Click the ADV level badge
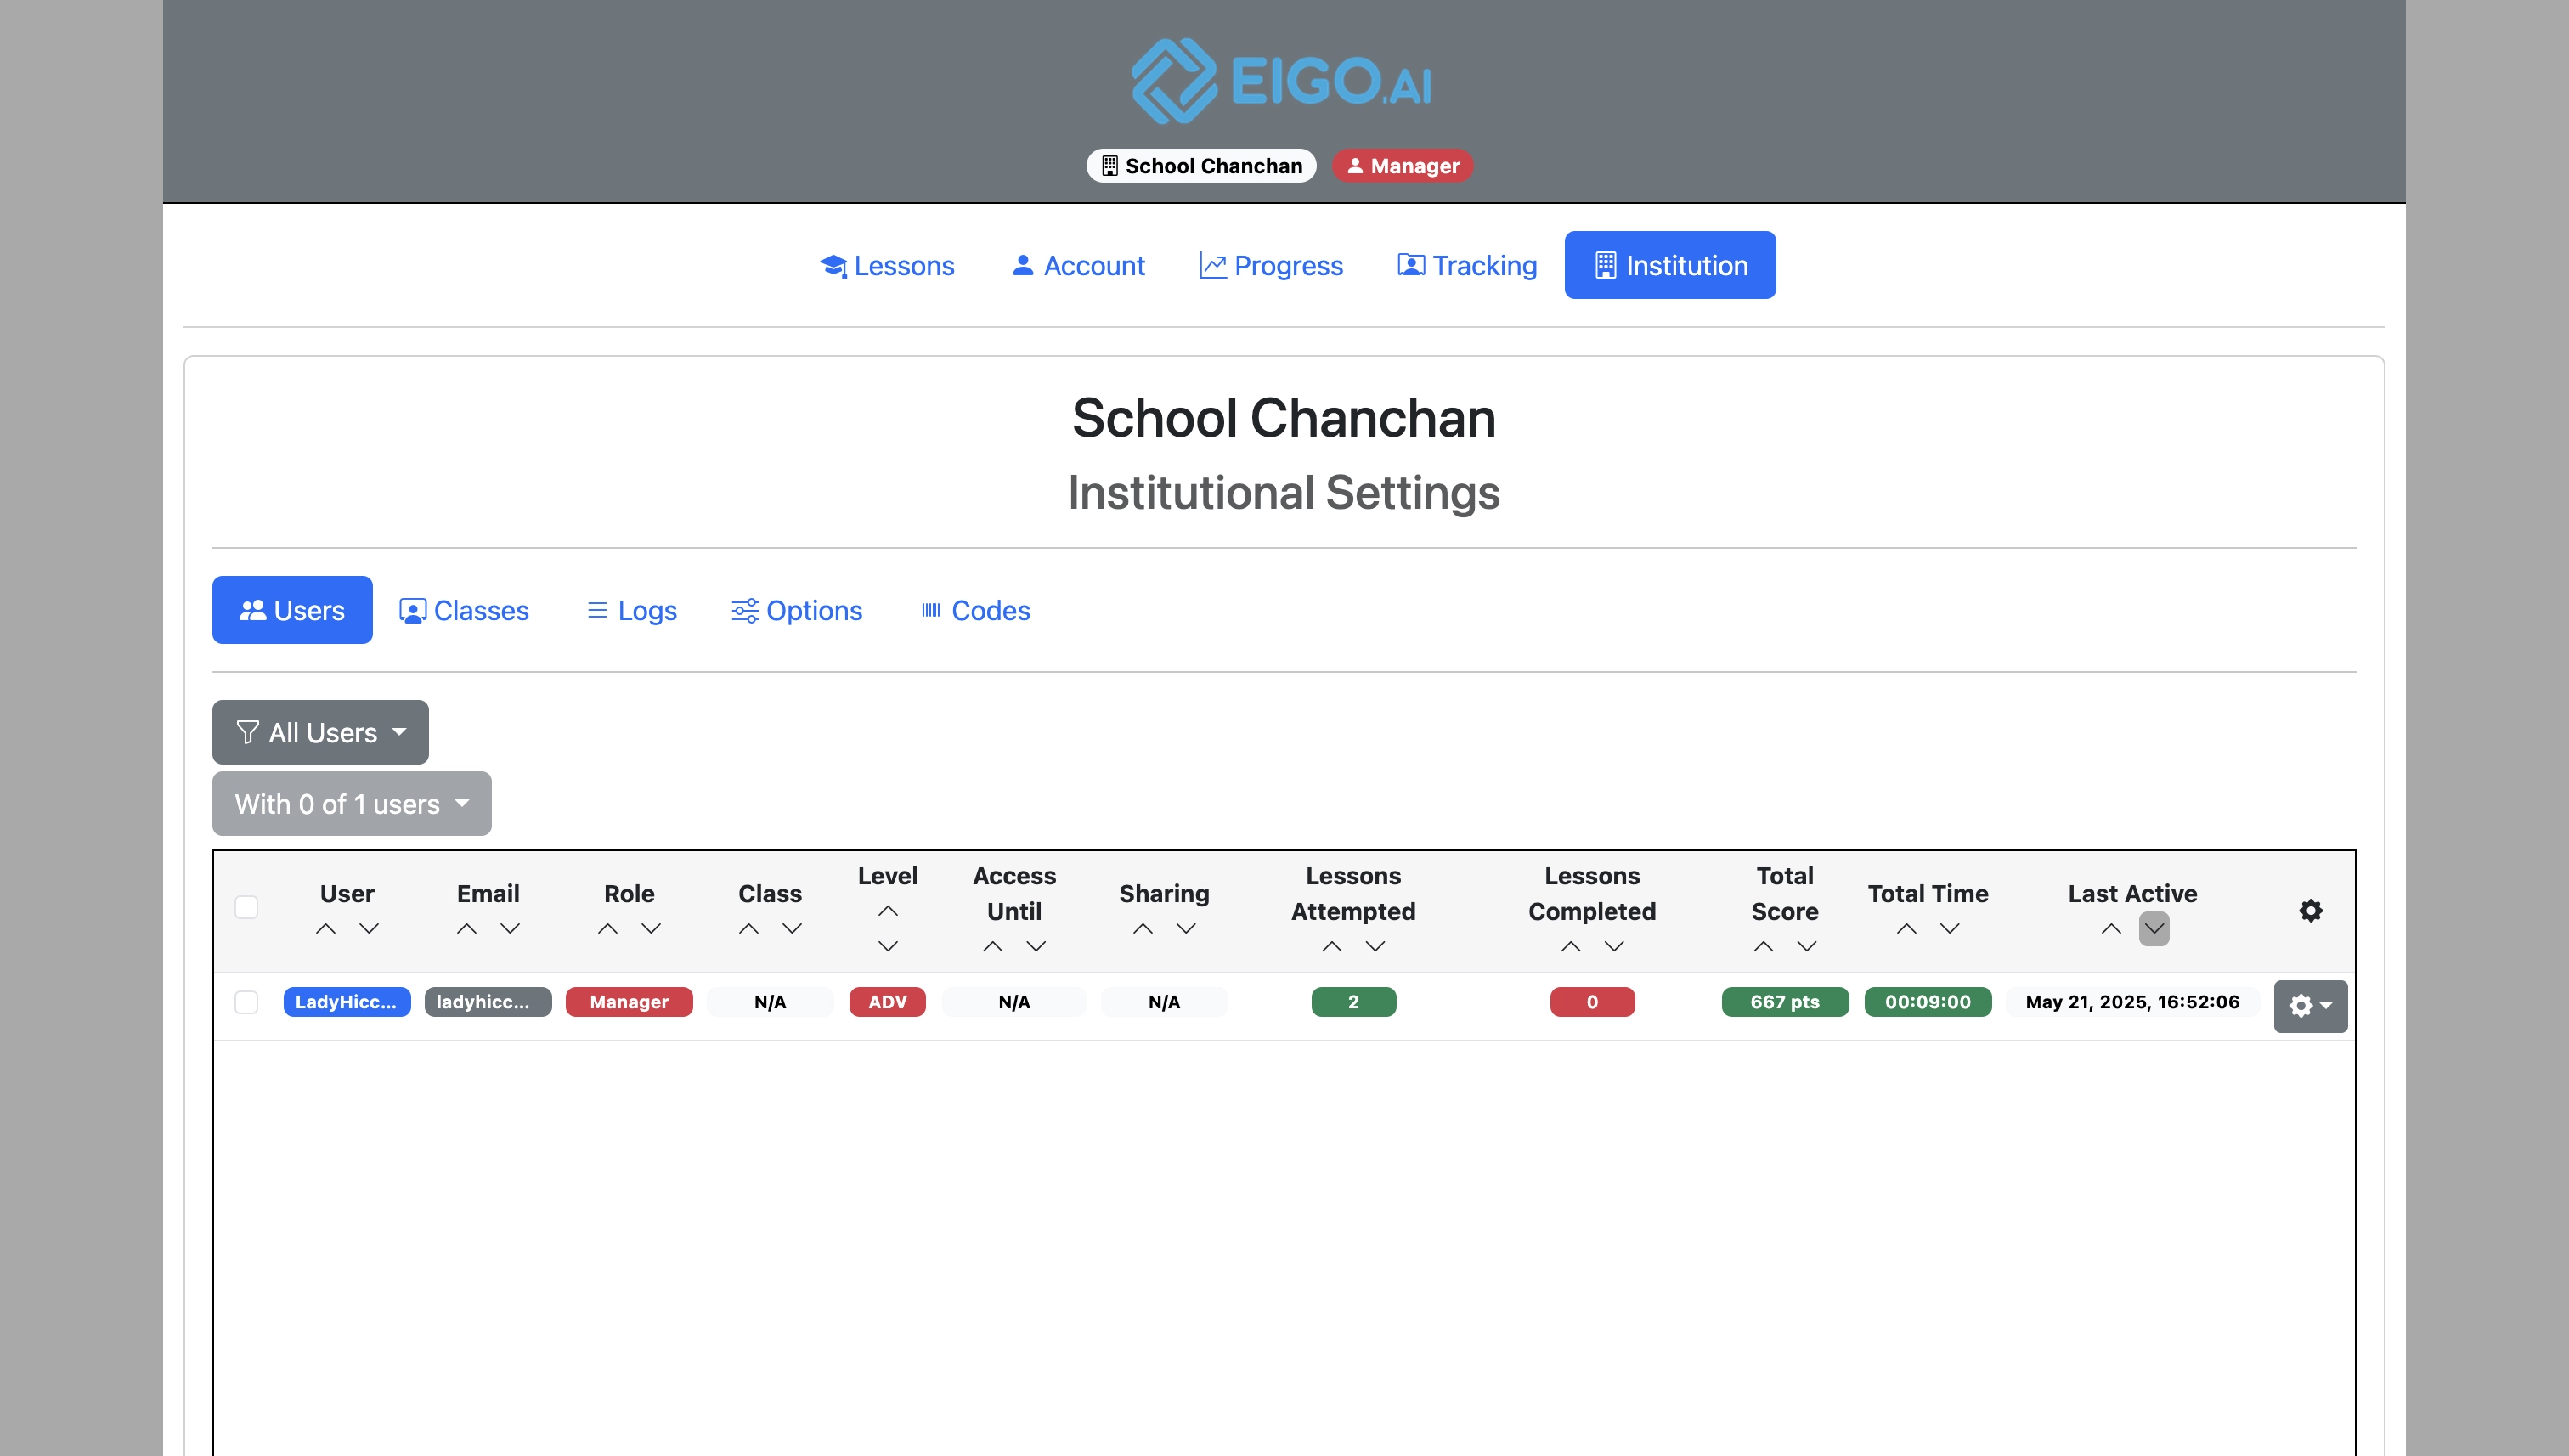The width and height of the screenshot is (2569, 1456). pos(887,1002)
